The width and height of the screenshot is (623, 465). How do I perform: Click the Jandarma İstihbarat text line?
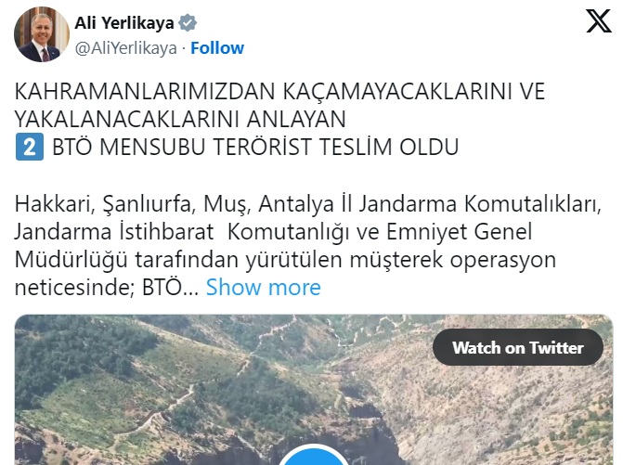(114, 232)
